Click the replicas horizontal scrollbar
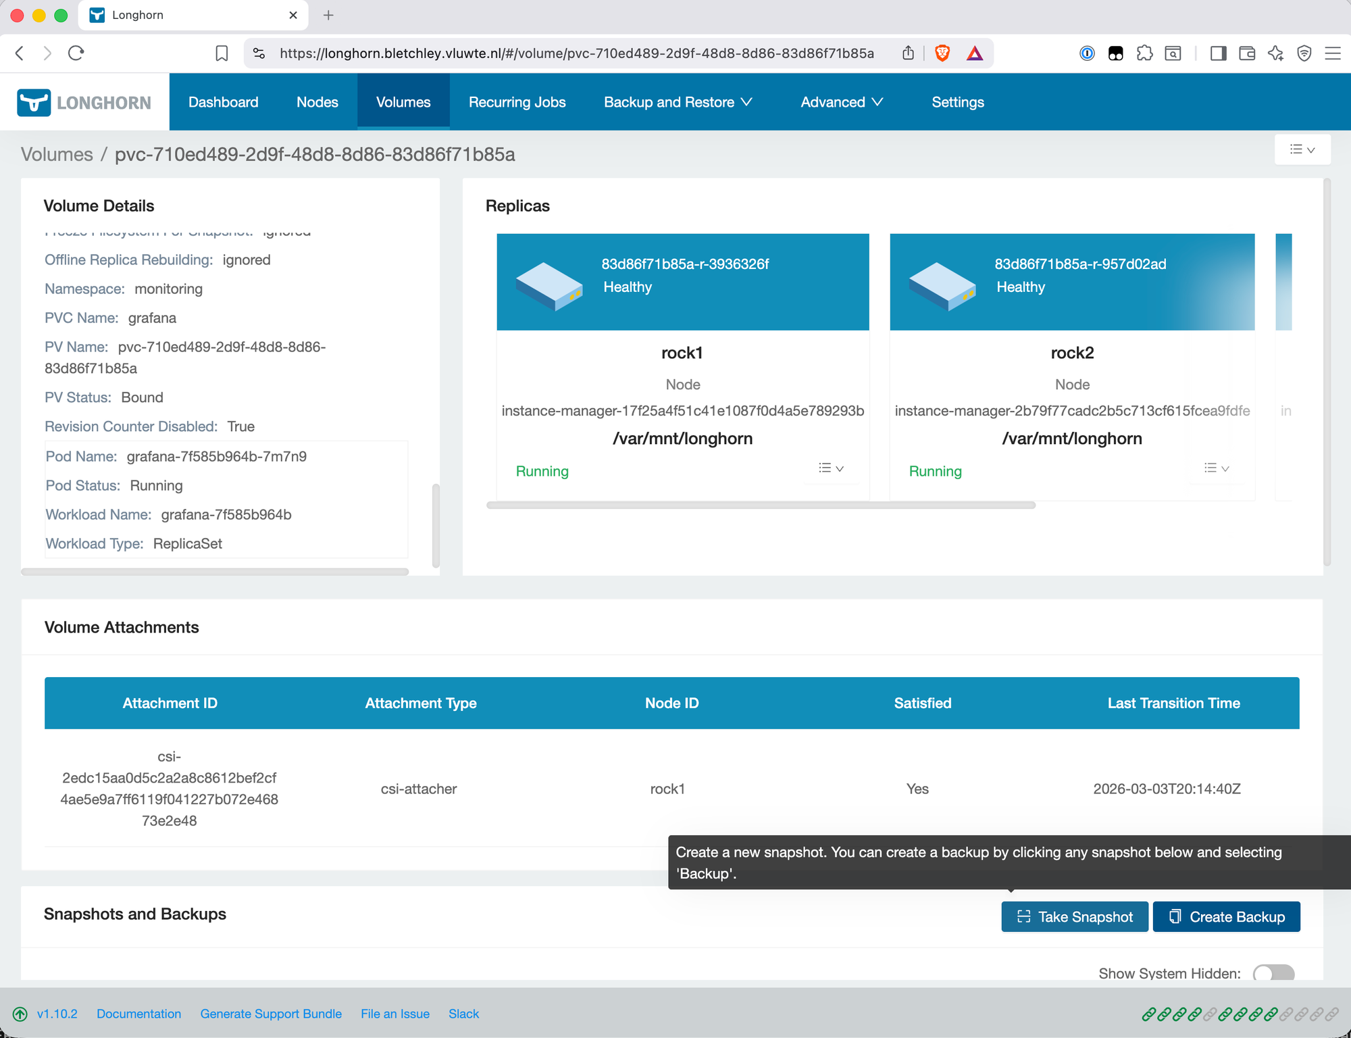The height and width of the screenshot is (1038, 1351). 761,505
